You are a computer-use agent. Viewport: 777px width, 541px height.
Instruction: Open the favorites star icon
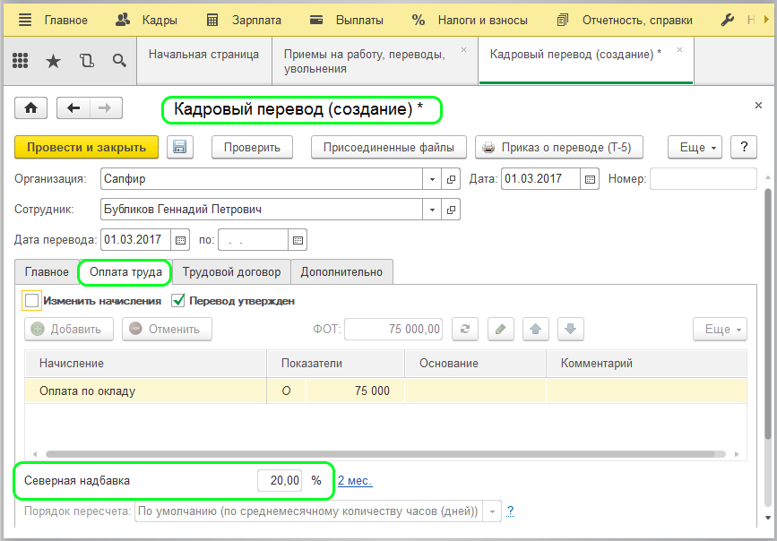53,61
